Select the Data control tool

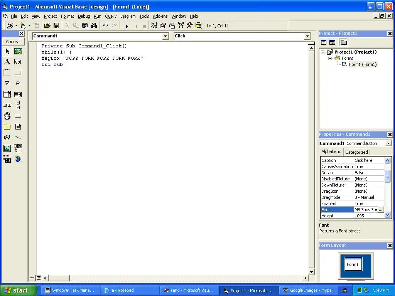(18, 148)
